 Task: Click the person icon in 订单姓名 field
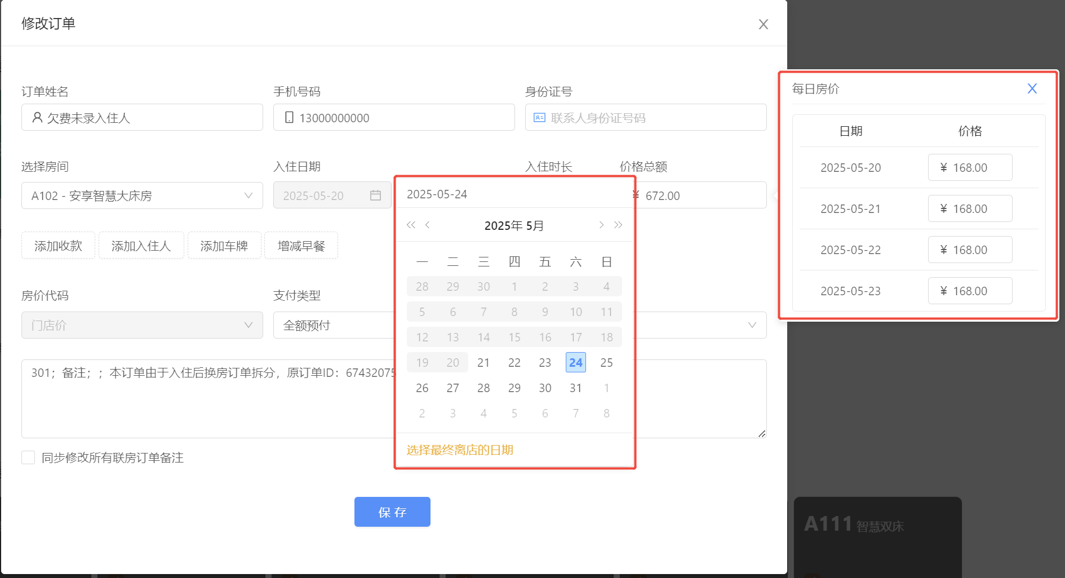(37, 117)
